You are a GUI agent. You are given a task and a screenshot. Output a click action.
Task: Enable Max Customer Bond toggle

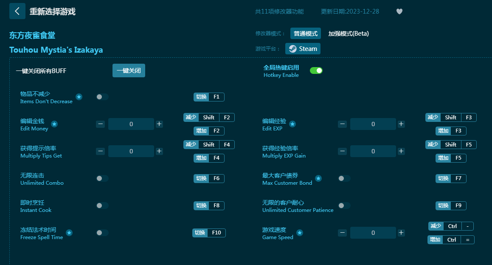tap(344, 178)
